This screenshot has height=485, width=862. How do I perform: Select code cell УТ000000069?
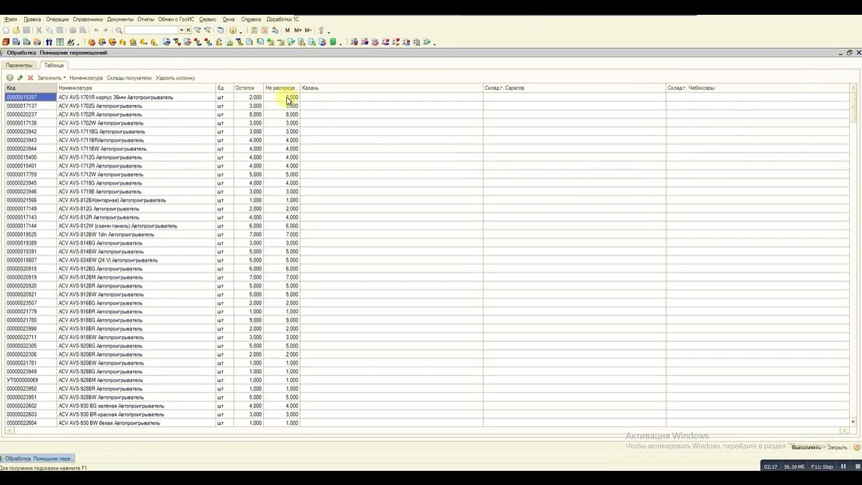click(31, 380)
